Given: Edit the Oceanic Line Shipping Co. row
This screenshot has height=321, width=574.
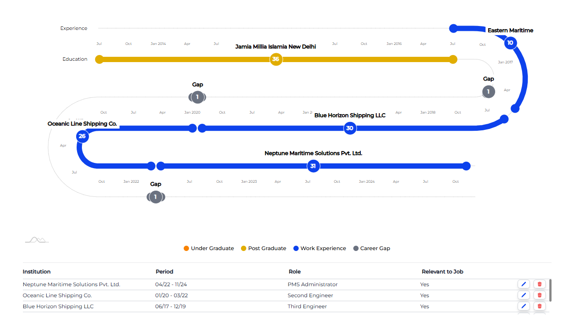Looking at the screenshot, I should click(x=523, y=295).
